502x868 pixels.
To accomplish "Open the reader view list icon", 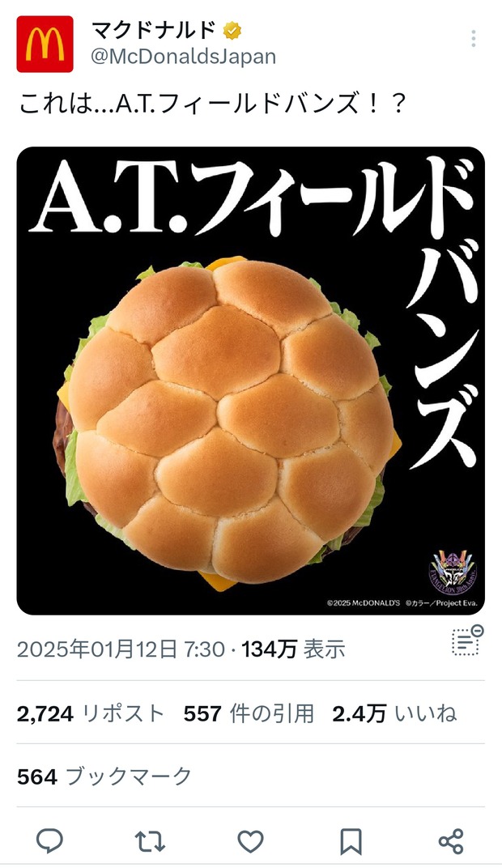I will pos(468,641).
